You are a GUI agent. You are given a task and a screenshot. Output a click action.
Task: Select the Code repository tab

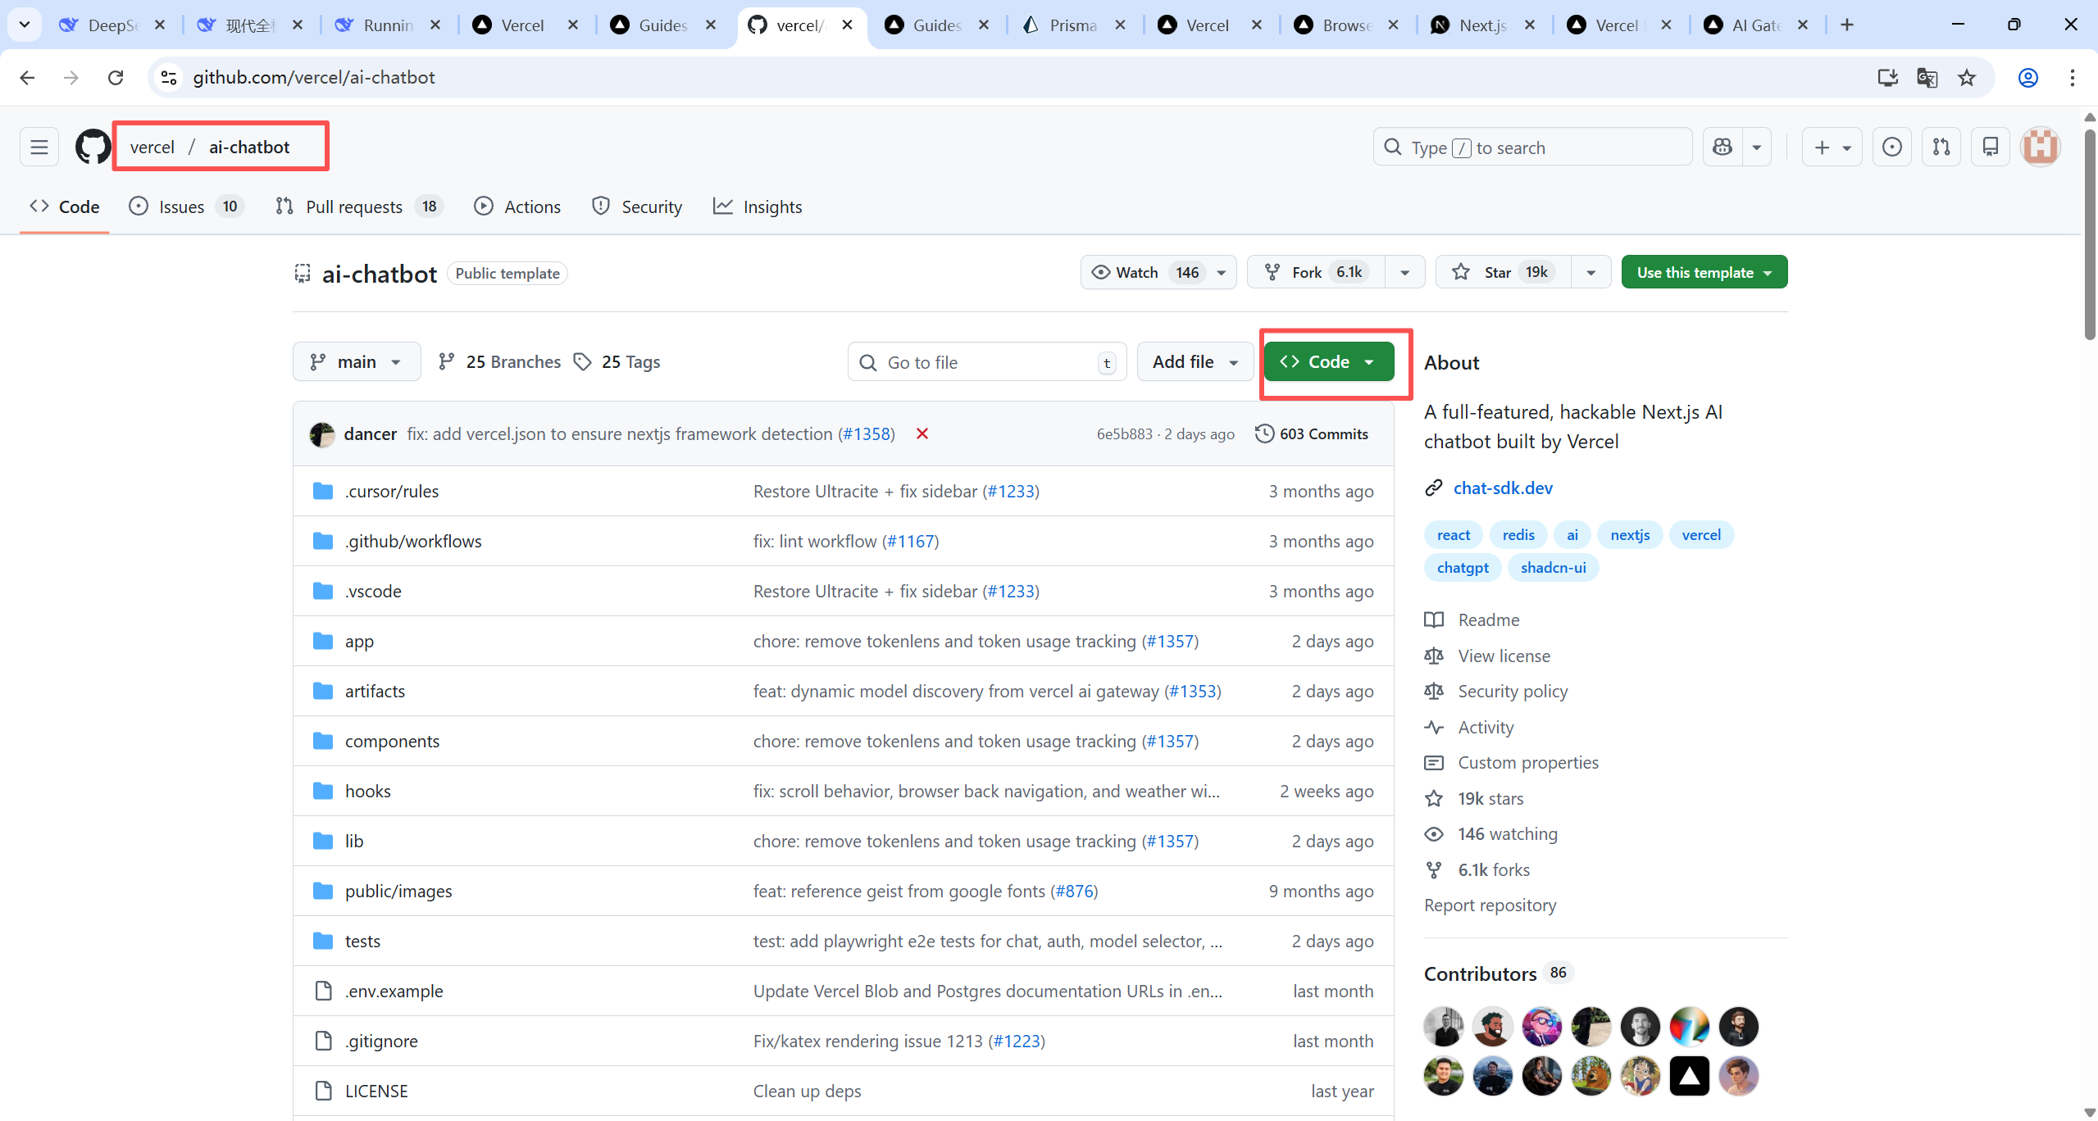tap(65, 206)
